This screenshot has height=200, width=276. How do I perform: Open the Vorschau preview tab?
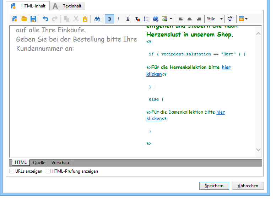tap(60, 163)
